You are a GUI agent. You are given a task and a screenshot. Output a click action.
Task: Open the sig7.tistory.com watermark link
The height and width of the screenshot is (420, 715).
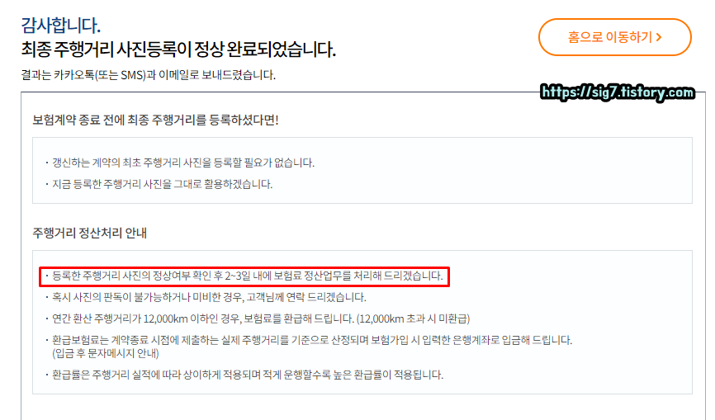tap(618, 92)
